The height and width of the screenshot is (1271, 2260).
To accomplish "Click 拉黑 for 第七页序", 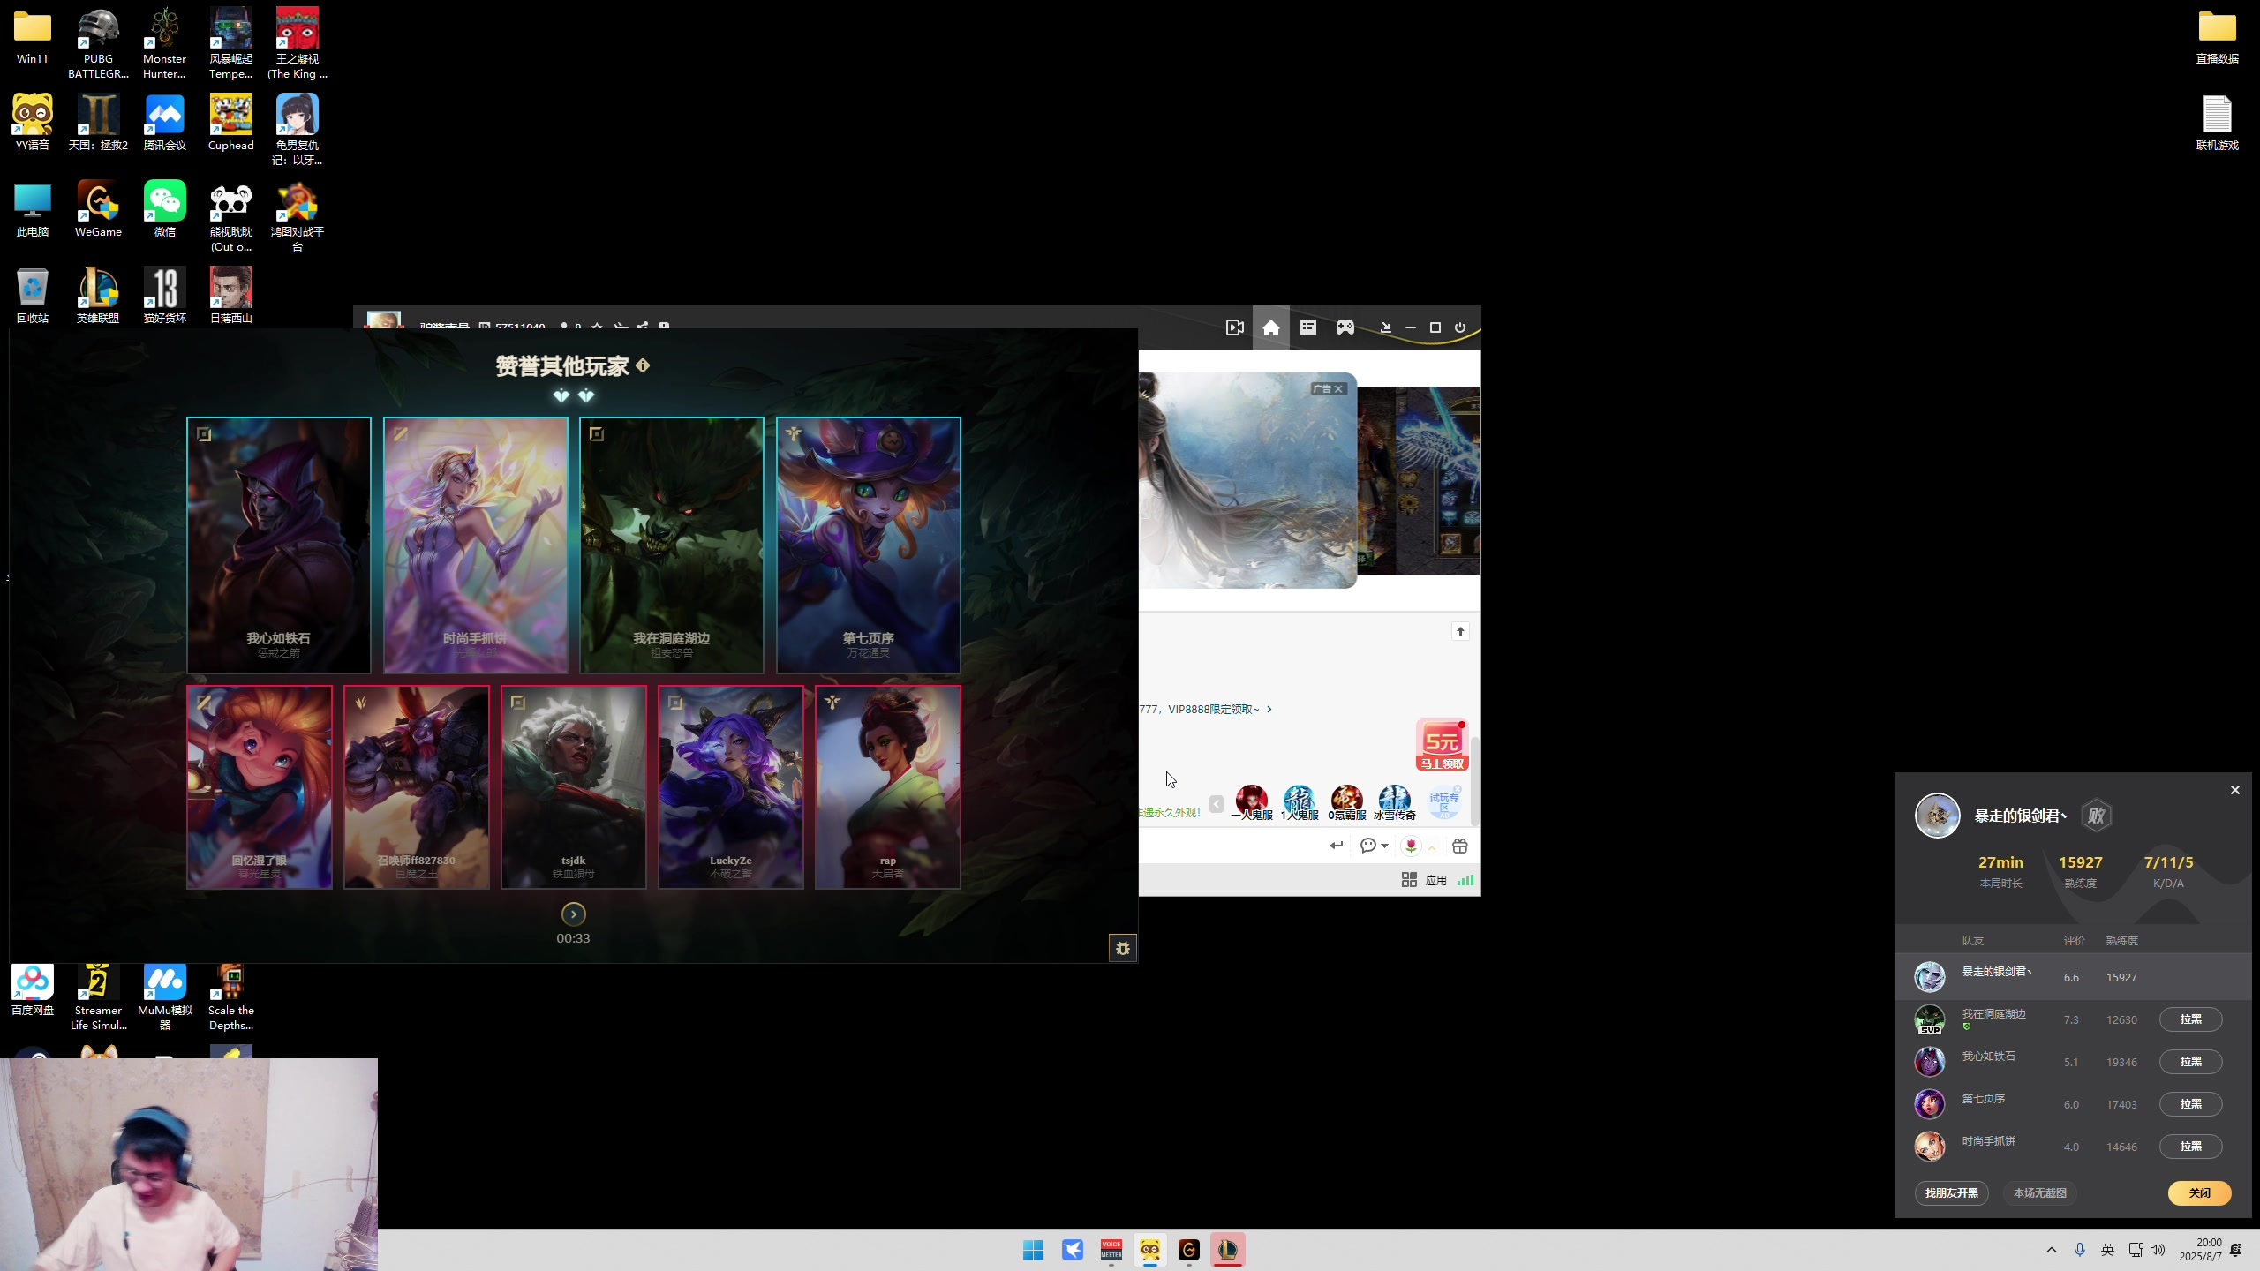I will coord(2191,1104).
